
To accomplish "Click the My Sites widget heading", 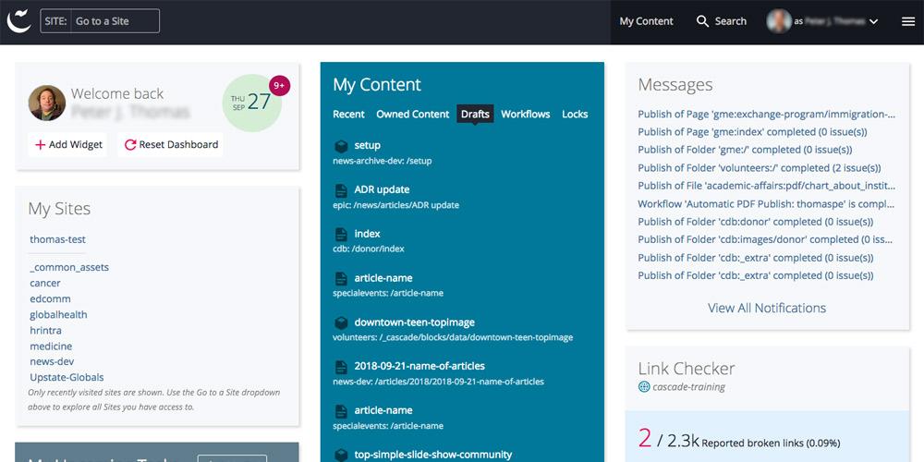I will (x=59, y=209).
